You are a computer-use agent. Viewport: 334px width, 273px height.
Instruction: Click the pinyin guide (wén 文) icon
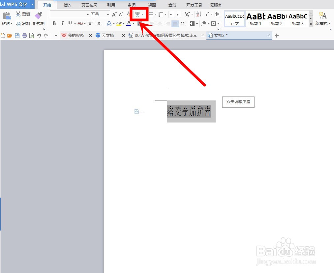137,14
